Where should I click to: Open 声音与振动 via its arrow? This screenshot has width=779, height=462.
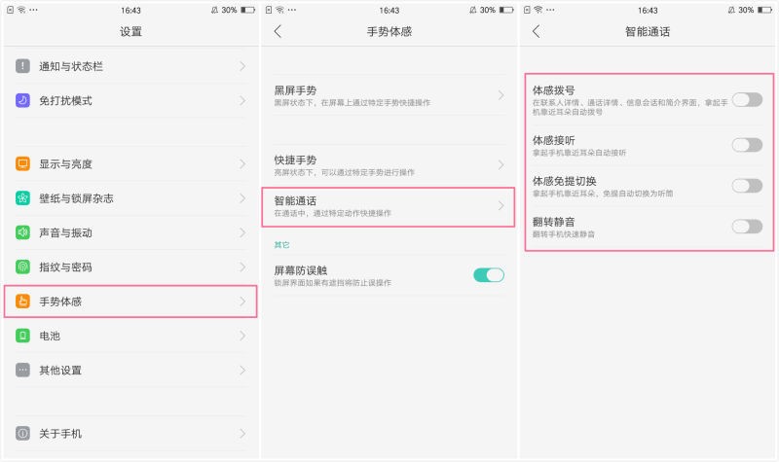(x=242, y=232)
